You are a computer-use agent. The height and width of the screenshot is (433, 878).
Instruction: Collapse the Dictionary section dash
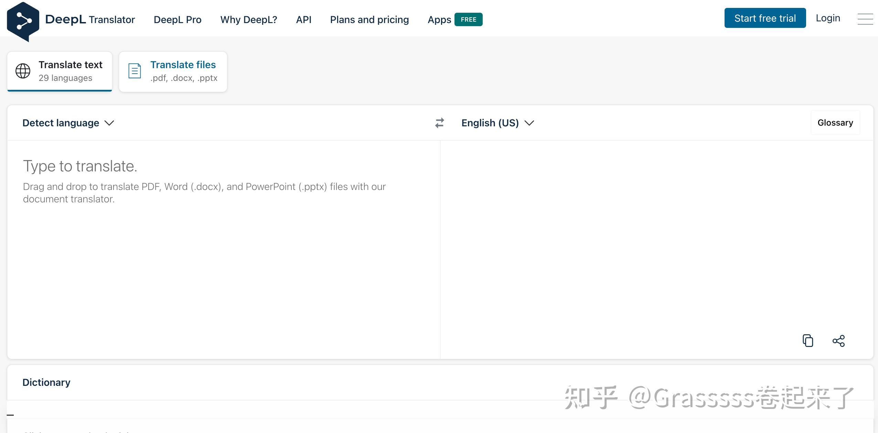click(10, 415)
